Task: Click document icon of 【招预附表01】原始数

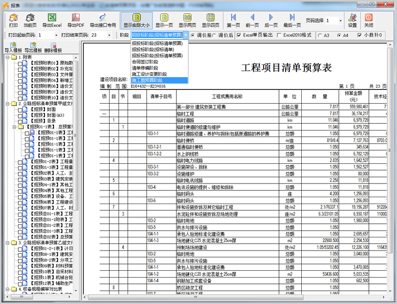Action: tap(24, 63)
